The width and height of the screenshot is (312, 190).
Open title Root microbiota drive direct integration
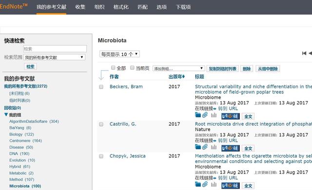253,124
